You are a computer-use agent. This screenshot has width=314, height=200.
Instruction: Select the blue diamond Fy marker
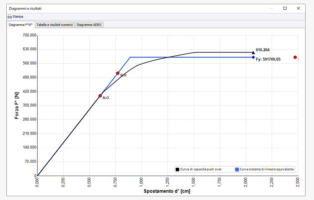pos(253,57)
